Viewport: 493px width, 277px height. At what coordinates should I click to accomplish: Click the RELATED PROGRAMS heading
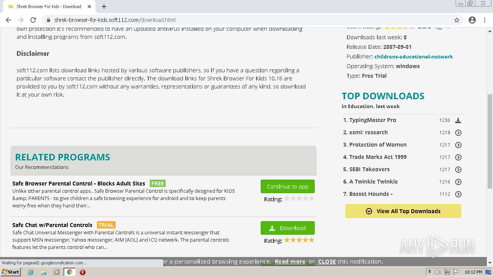click(x=62, y=157)
